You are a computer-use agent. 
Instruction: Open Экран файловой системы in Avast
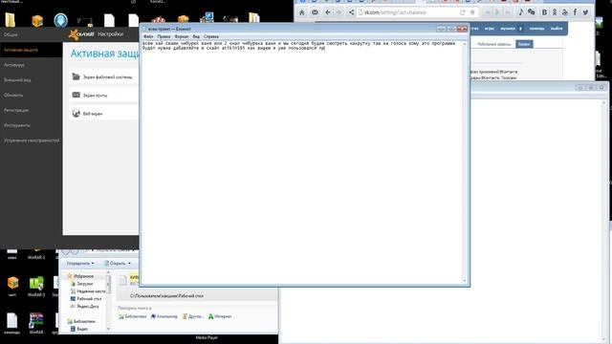[x=104, y=77]
